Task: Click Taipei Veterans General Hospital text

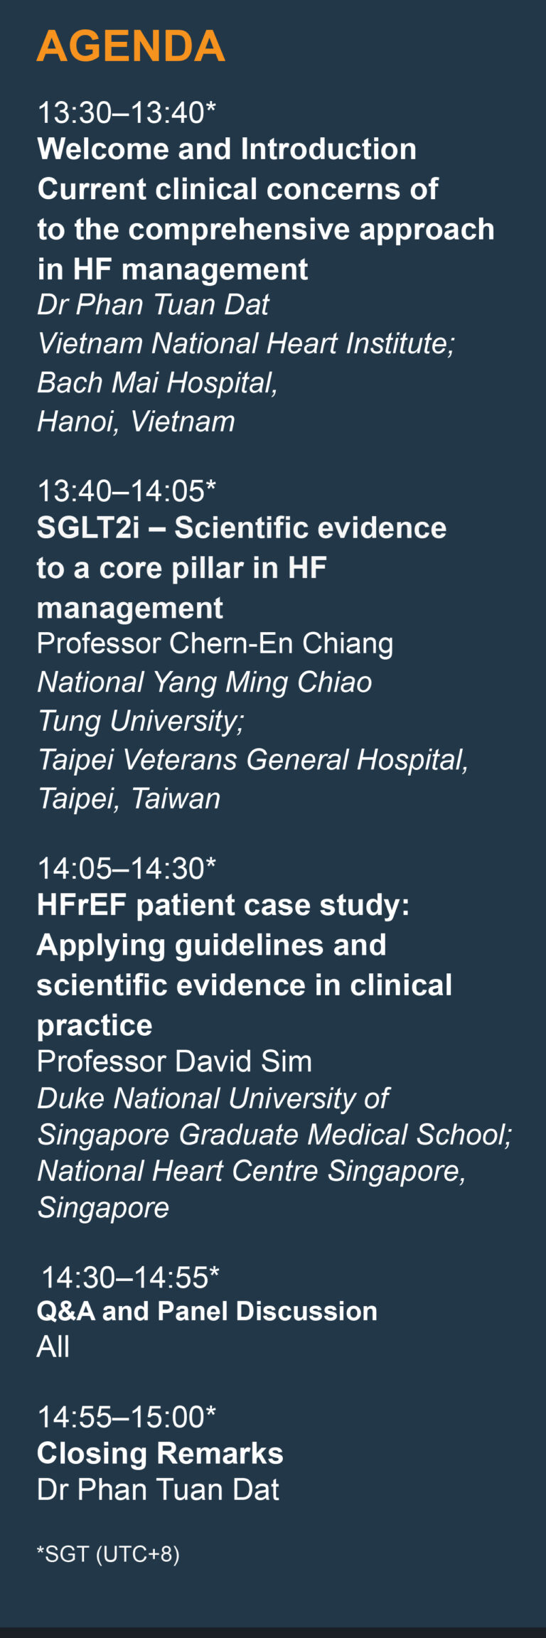Action: click(x=252, y=760)
